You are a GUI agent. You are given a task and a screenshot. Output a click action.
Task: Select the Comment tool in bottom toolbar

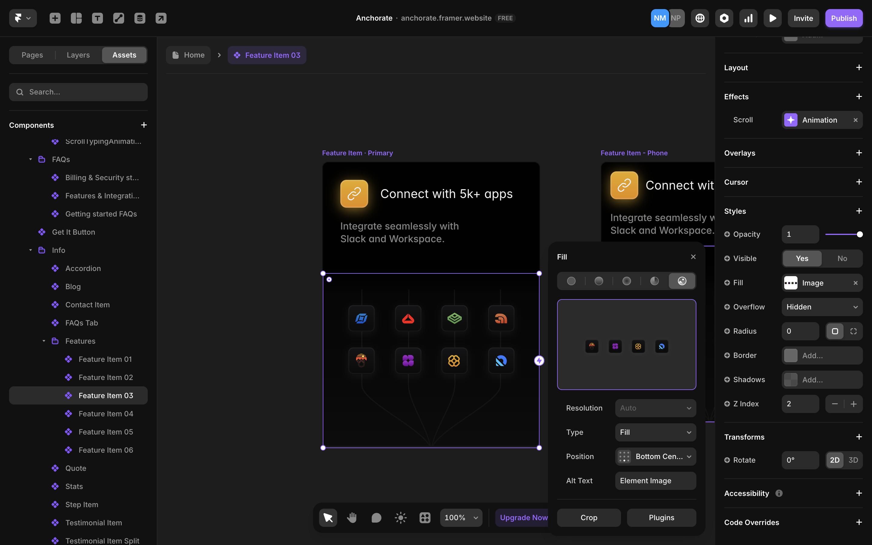coord(376,518)
